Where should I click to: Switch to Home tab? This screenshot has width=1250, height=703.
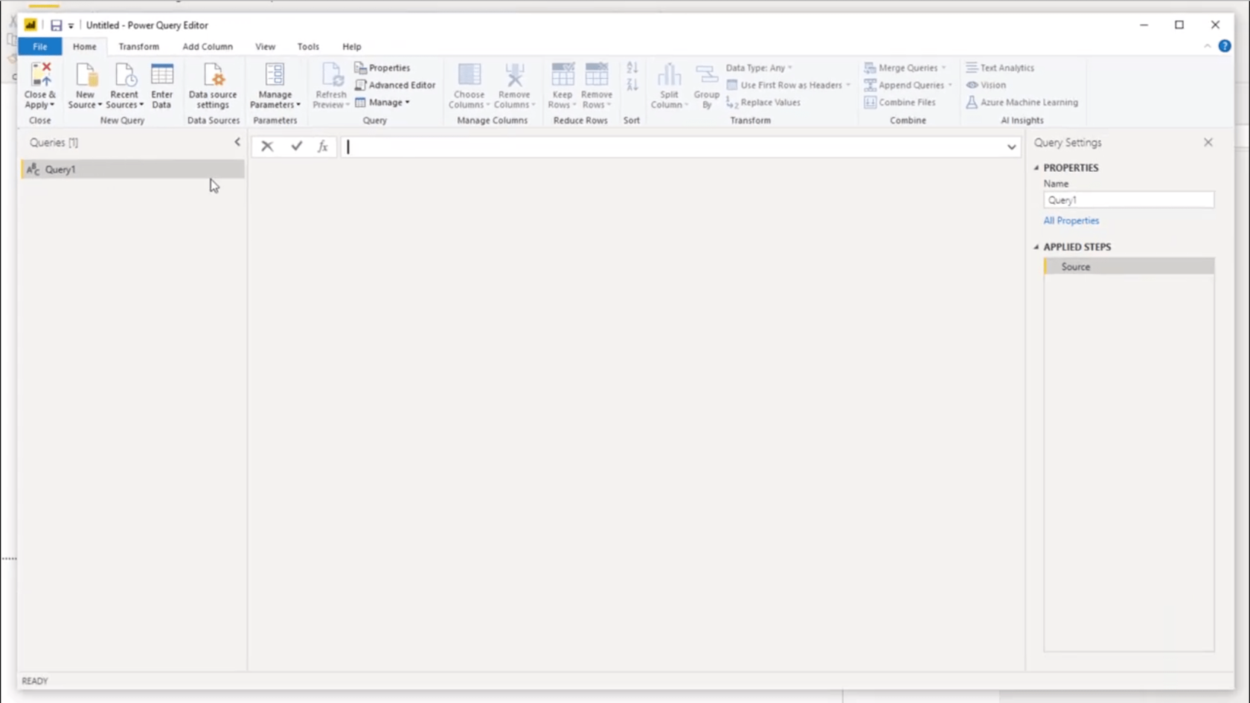[x=85, y=46]
